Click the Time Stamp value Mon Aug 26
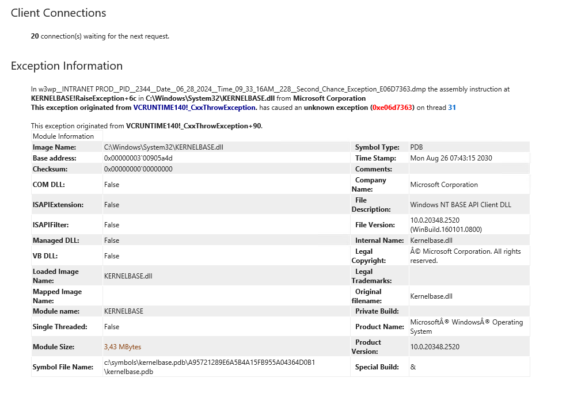Screen dimensions: 585x393 (451, 158)
